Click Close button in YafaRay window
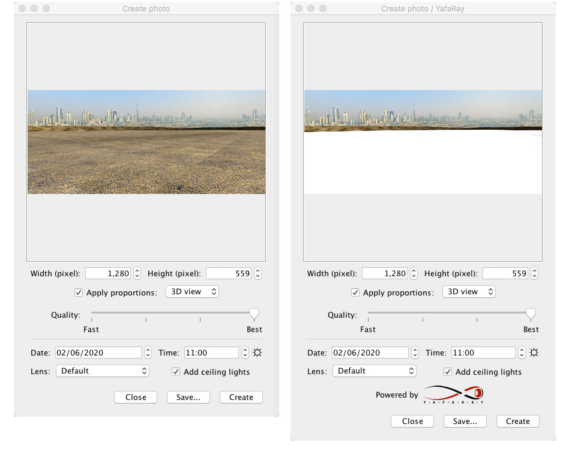This screenshot has height=451, width=575. (x=412, y=422)
